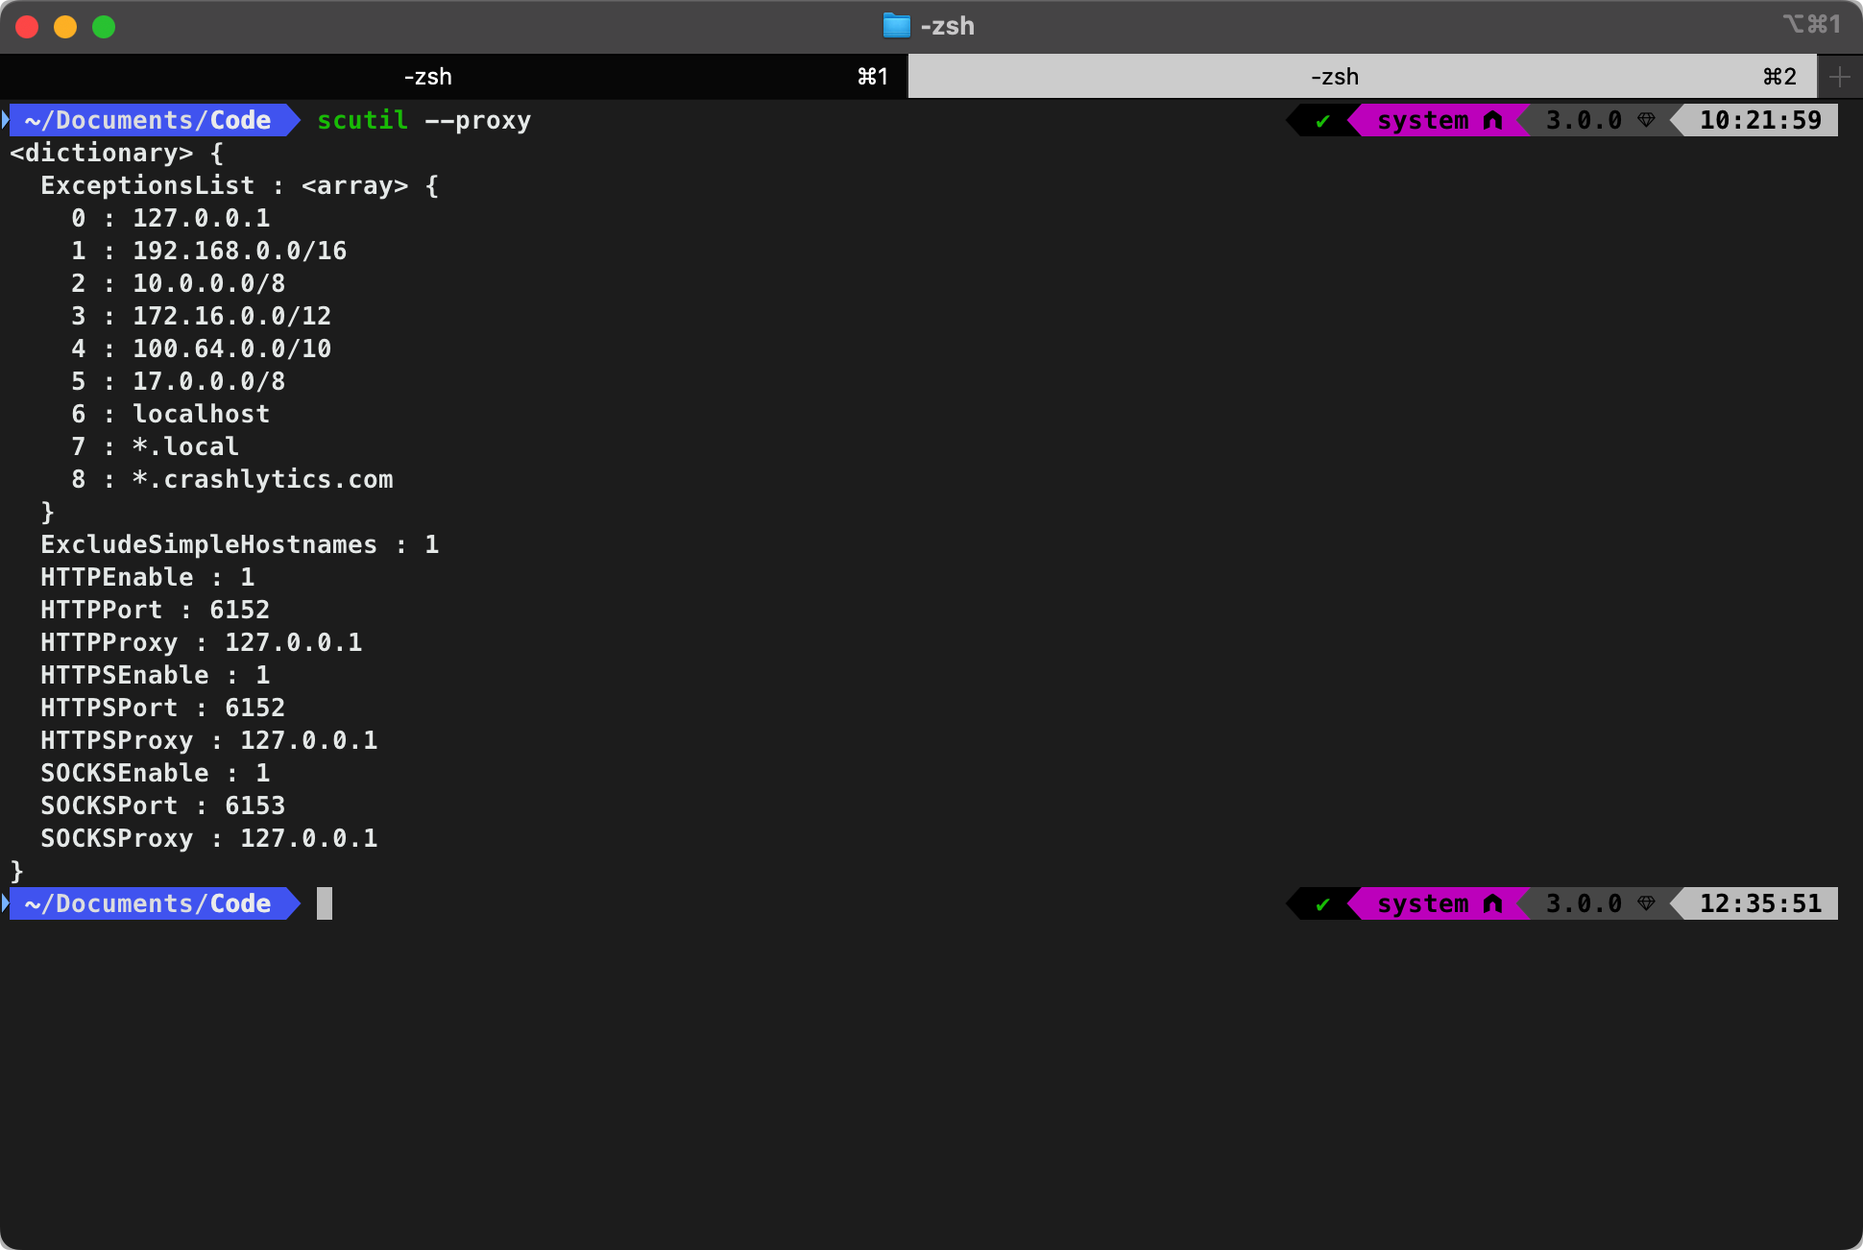
Task: Click the home icon on bottom system segment
Action: 1492,904
